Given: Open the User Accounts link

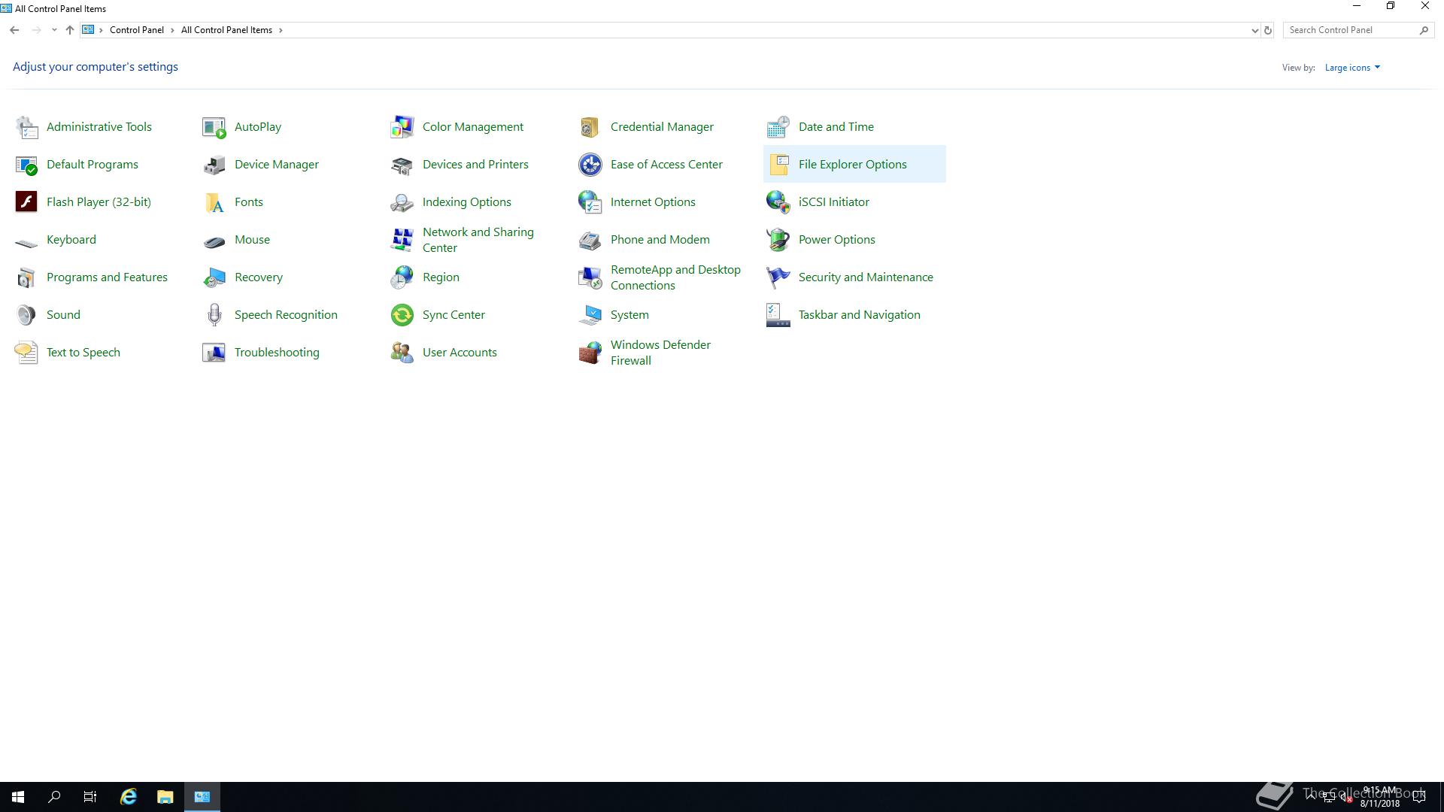Looking at the screenshot, I should pyautogui.click(x=460, y=353).
